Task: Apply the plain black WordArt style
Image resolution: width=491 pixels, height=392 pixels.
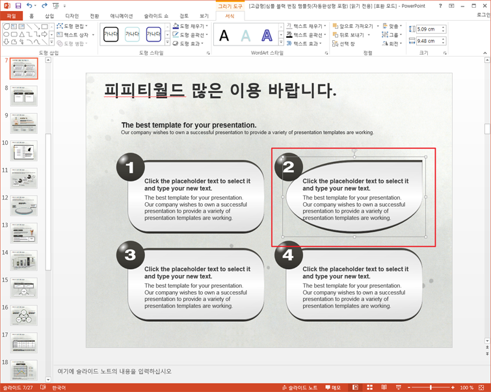Action: (x=224, y=35)
